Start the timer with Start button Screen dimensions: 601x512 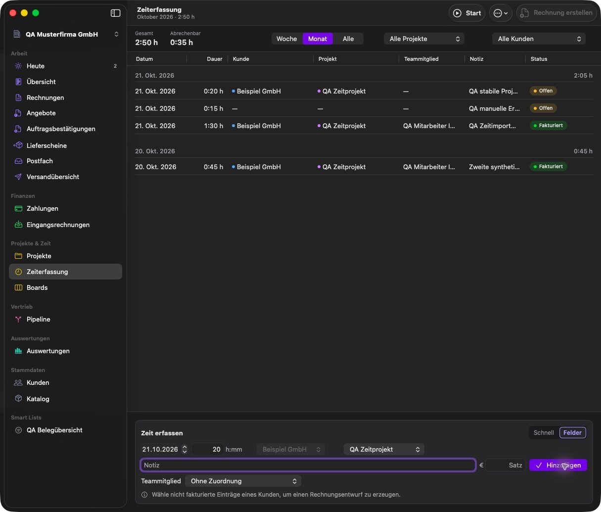(467, 13)
